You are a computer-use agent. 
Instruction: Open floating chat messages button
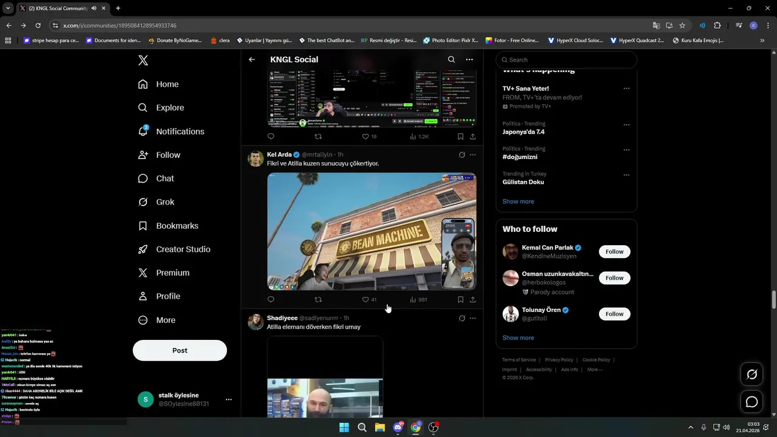coord(752,402)
